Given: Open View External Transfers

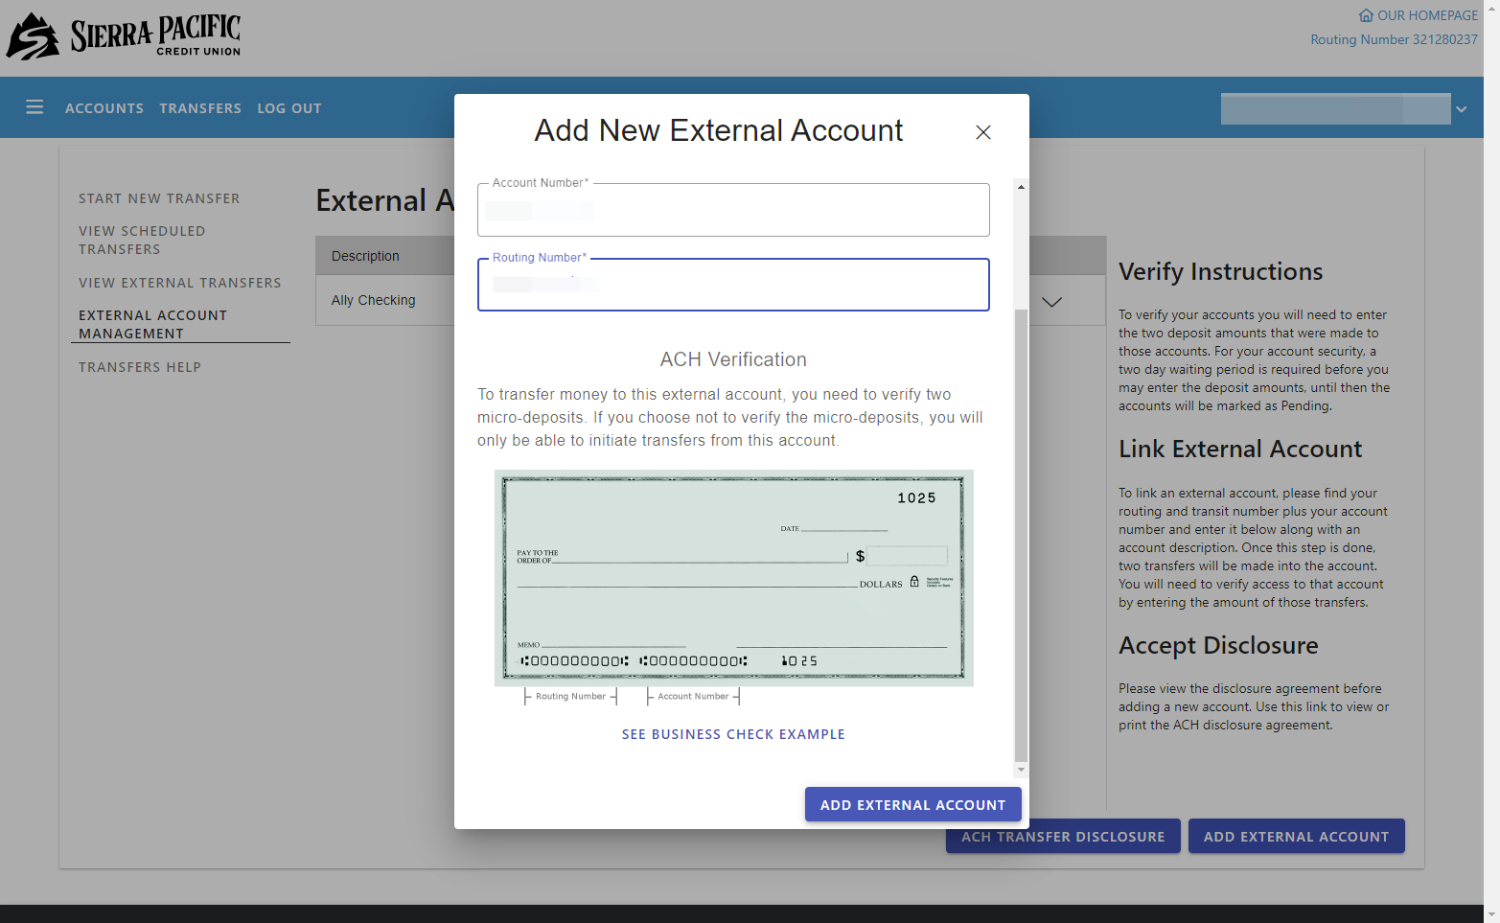Looking at the screenshot, I should pyautogui.click(x=180, y=283).
